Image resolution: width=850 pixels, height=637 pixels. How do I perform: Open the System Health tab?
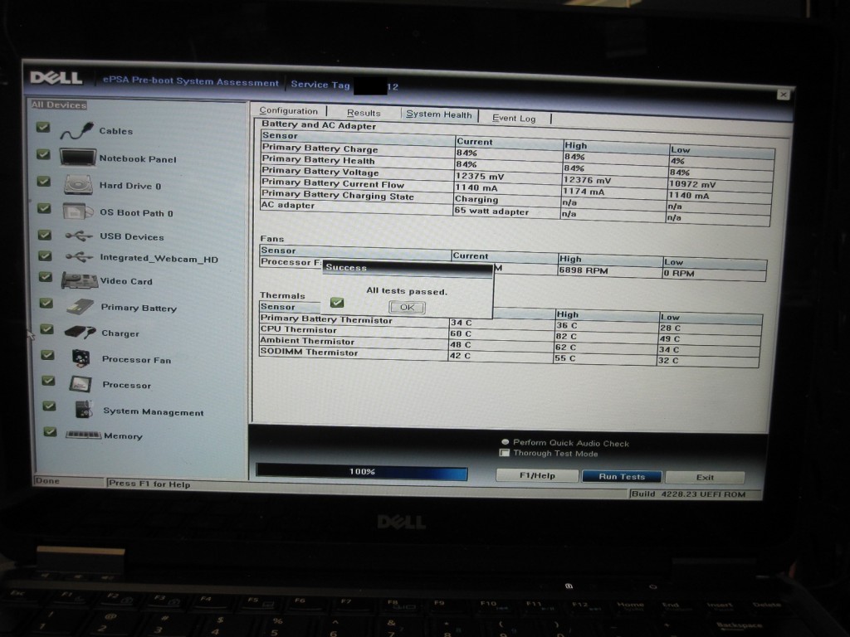click(439, 114)
